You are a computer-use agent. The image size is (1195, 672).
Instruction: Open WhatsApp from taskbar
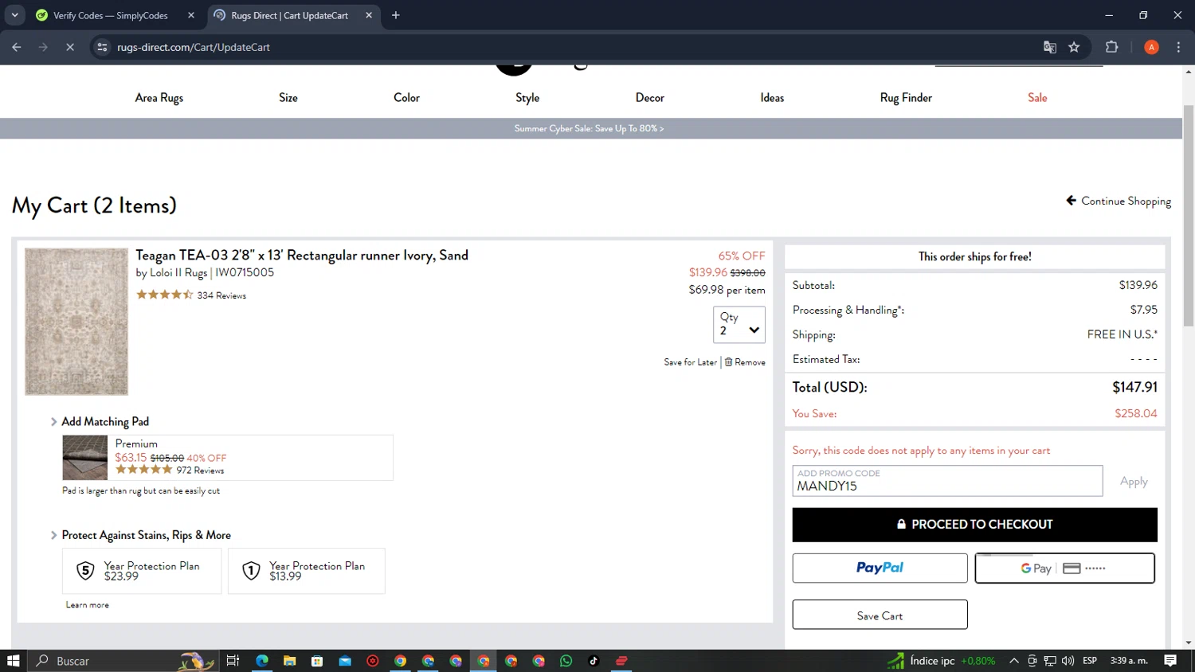click(566, 661)
